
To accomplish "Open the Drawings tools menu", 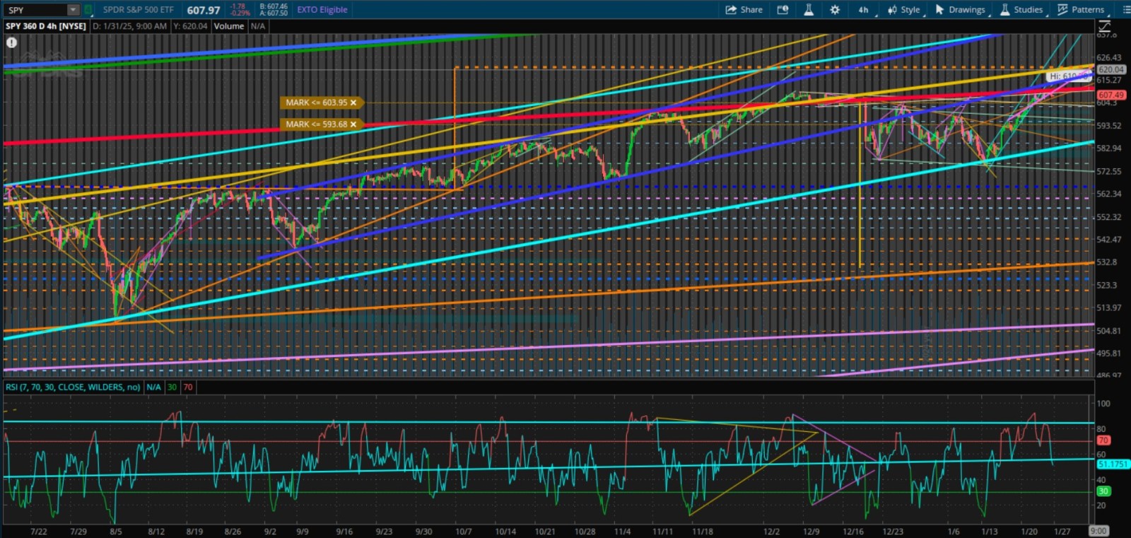I will pos(960,10).
